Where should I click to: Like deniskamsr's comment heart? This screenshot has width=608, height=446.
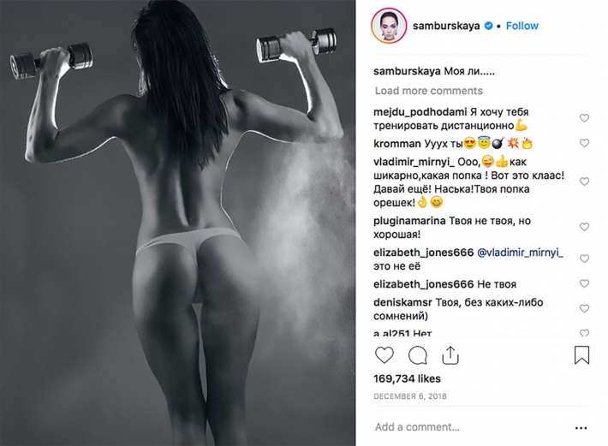click(584, 308)
